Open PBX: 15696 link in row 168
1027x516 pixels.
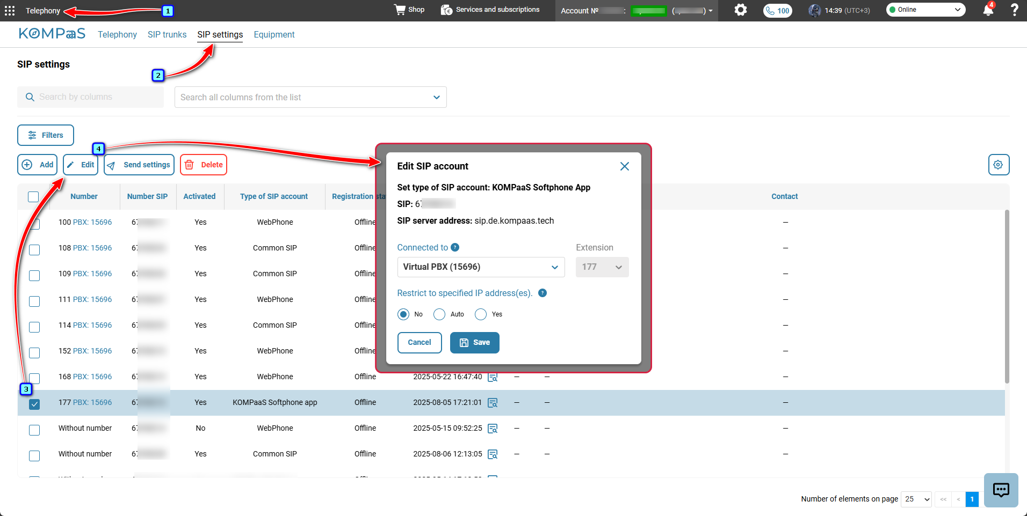(92, 377)
